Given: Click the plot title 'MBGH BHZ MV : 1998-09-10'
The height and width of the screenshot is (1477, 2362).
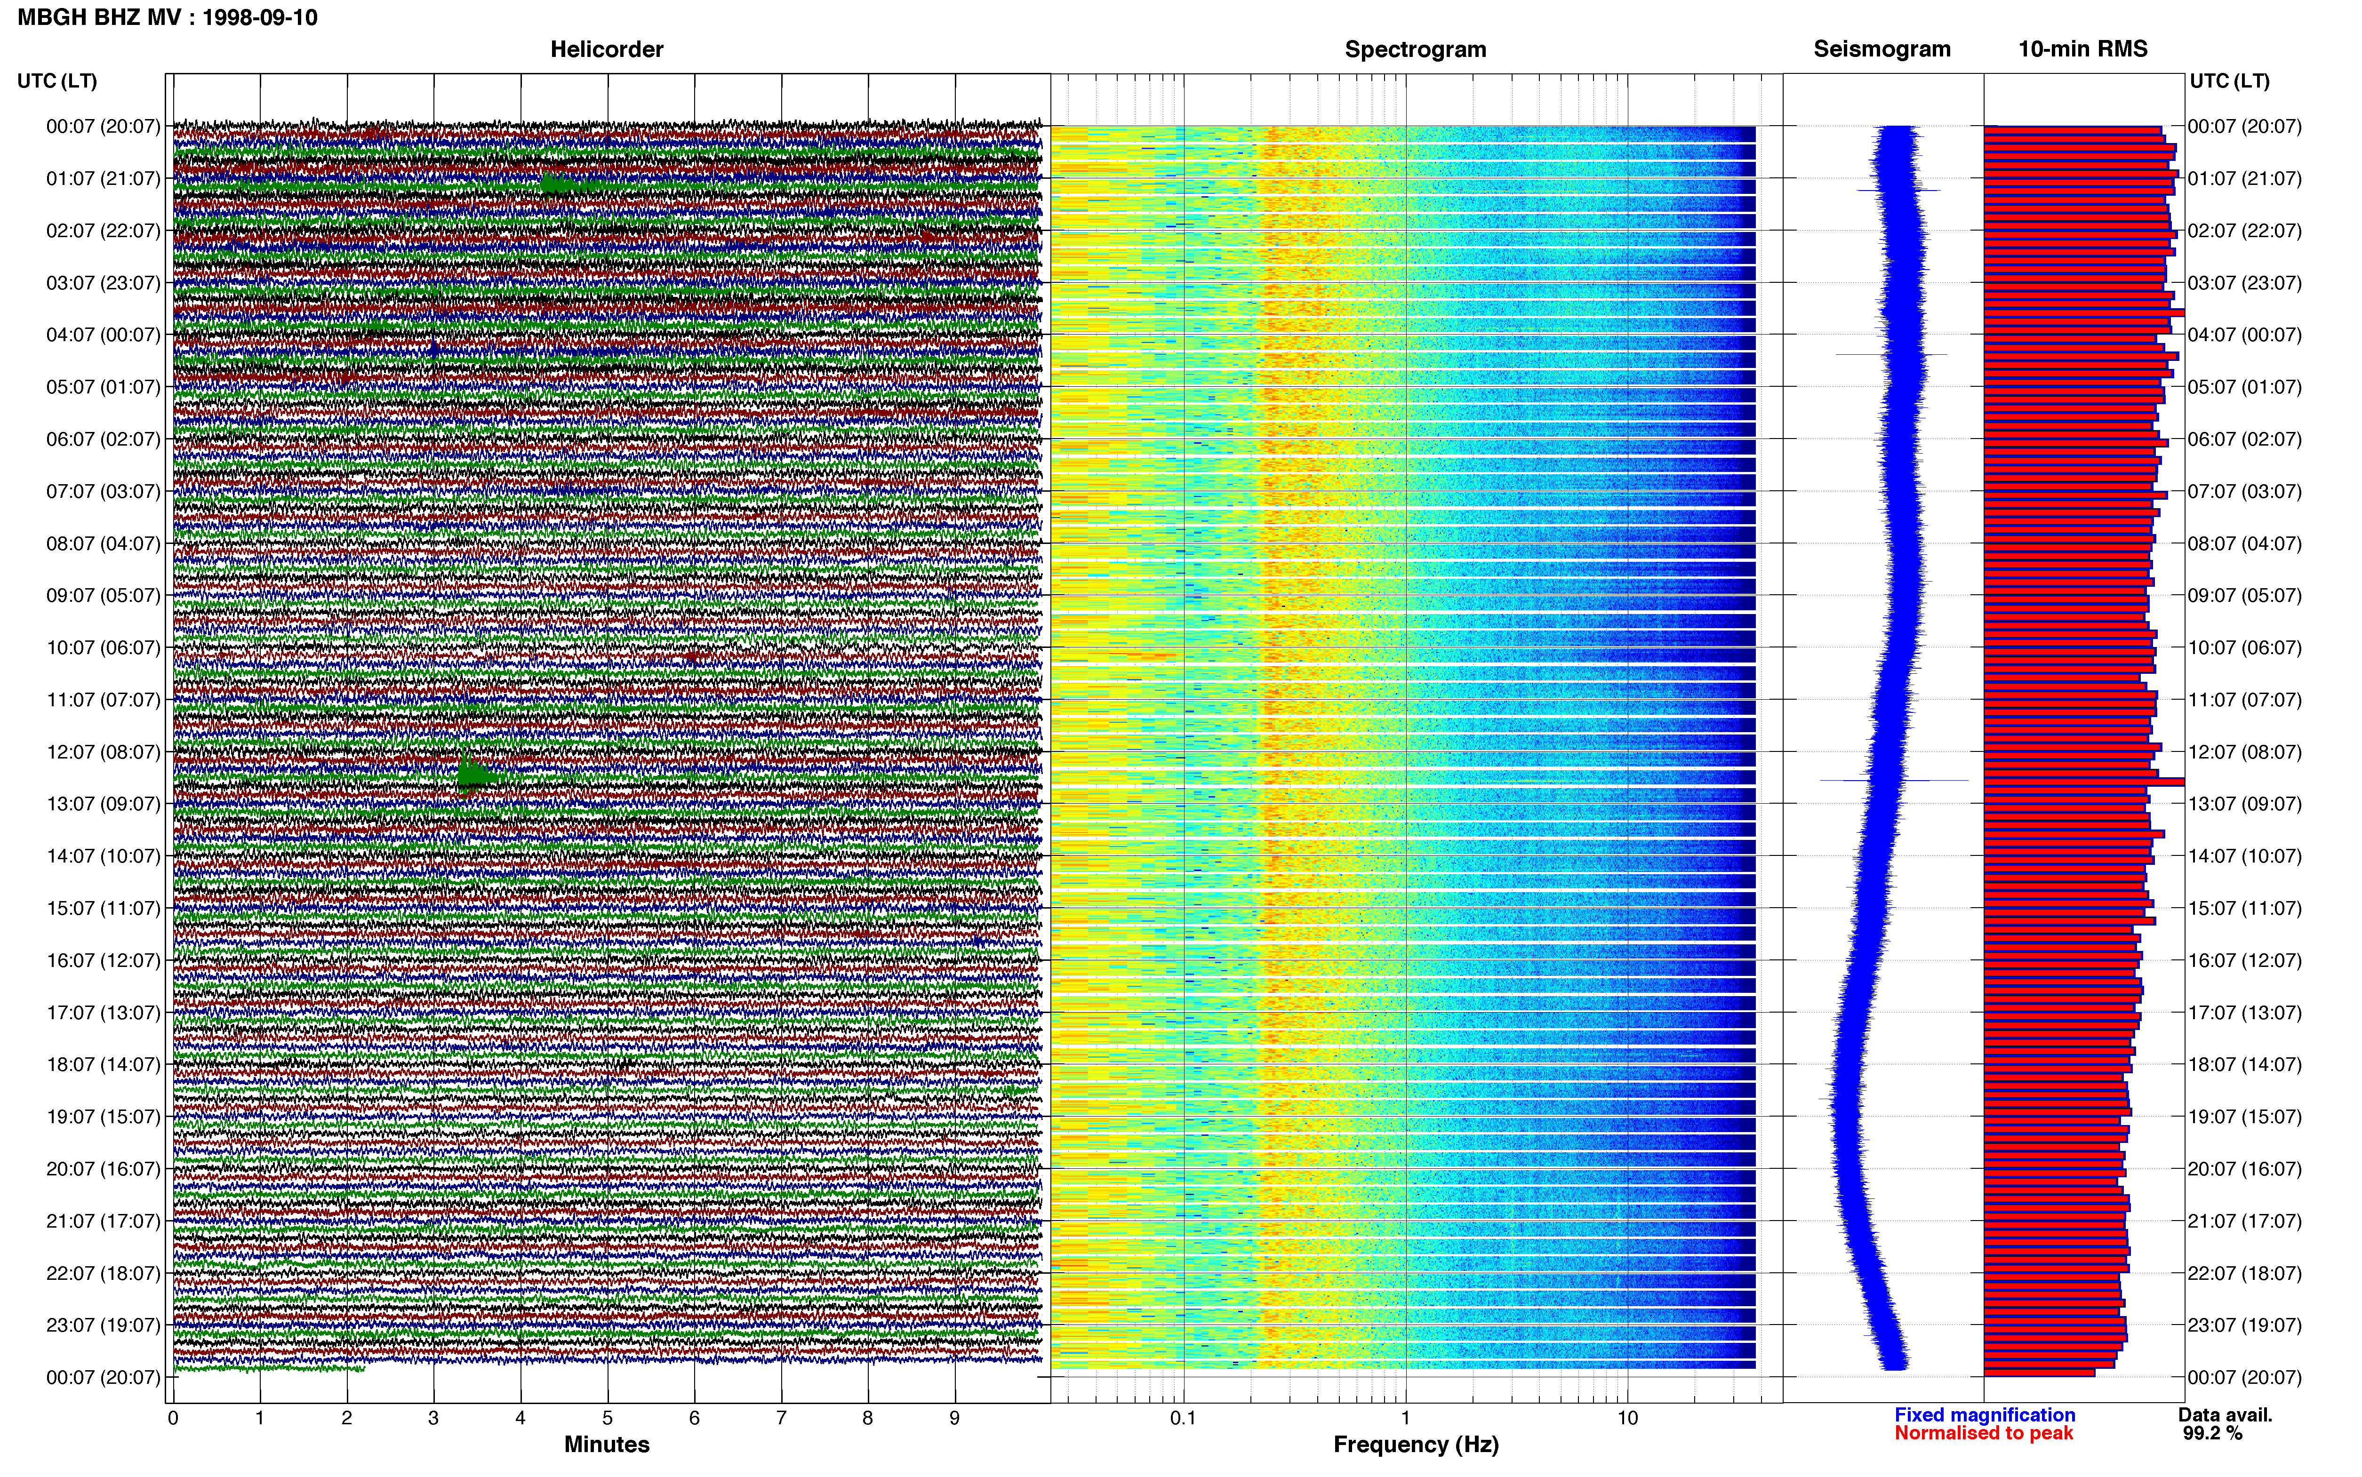Looking at the screenshot, I should (167, 17).
